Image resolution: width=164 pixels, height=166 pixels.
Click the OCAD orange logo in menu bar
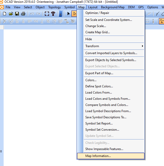2,7
